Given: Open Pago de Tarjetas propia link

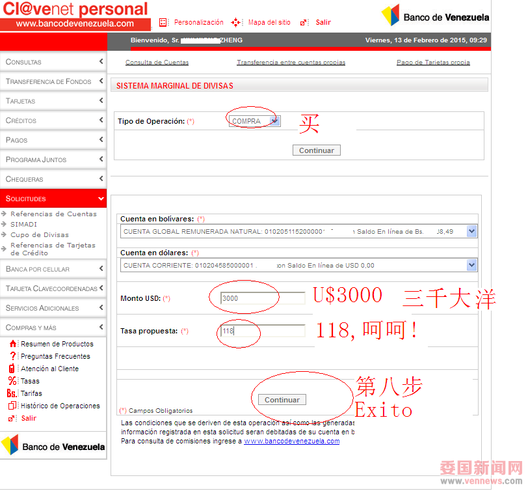Looking at the screenshot, I should click(x=433, y=63).
